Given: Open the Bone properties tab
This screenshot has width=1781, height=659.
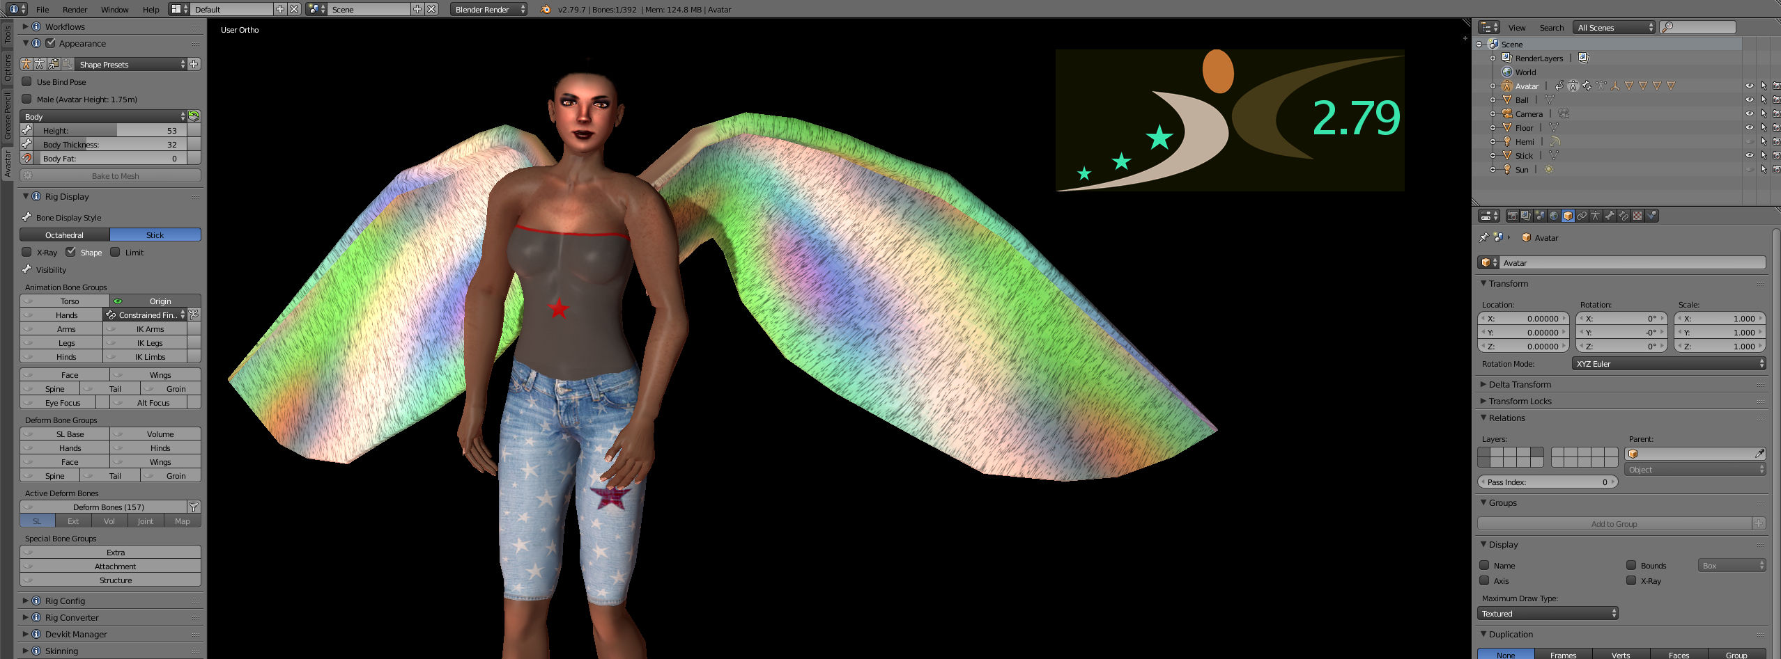Looking at the screenshot, I should pos(1610,216).
